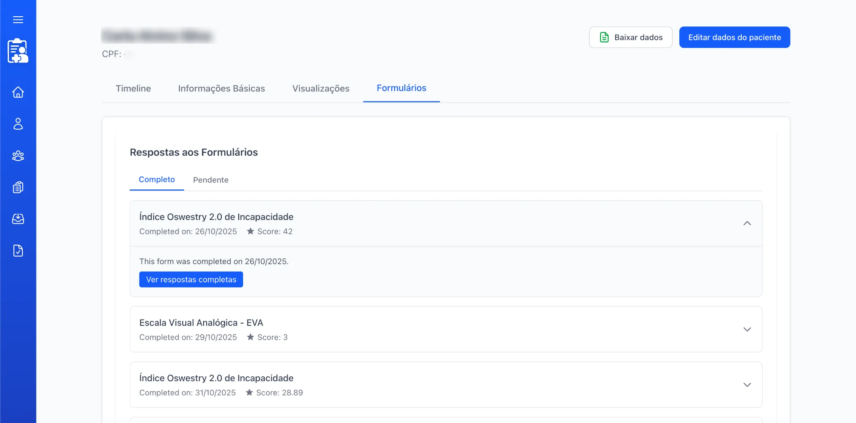This screenshot has width=856, height=423.
Task: Open the clipboard forms icon in sidebar
Action: click(18, 187)
